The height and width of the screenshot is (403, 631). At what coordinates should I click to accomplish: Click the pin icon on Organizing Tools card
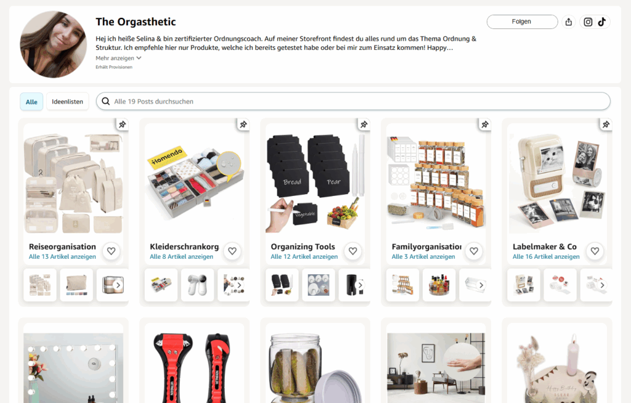click(x=364, y=124)
